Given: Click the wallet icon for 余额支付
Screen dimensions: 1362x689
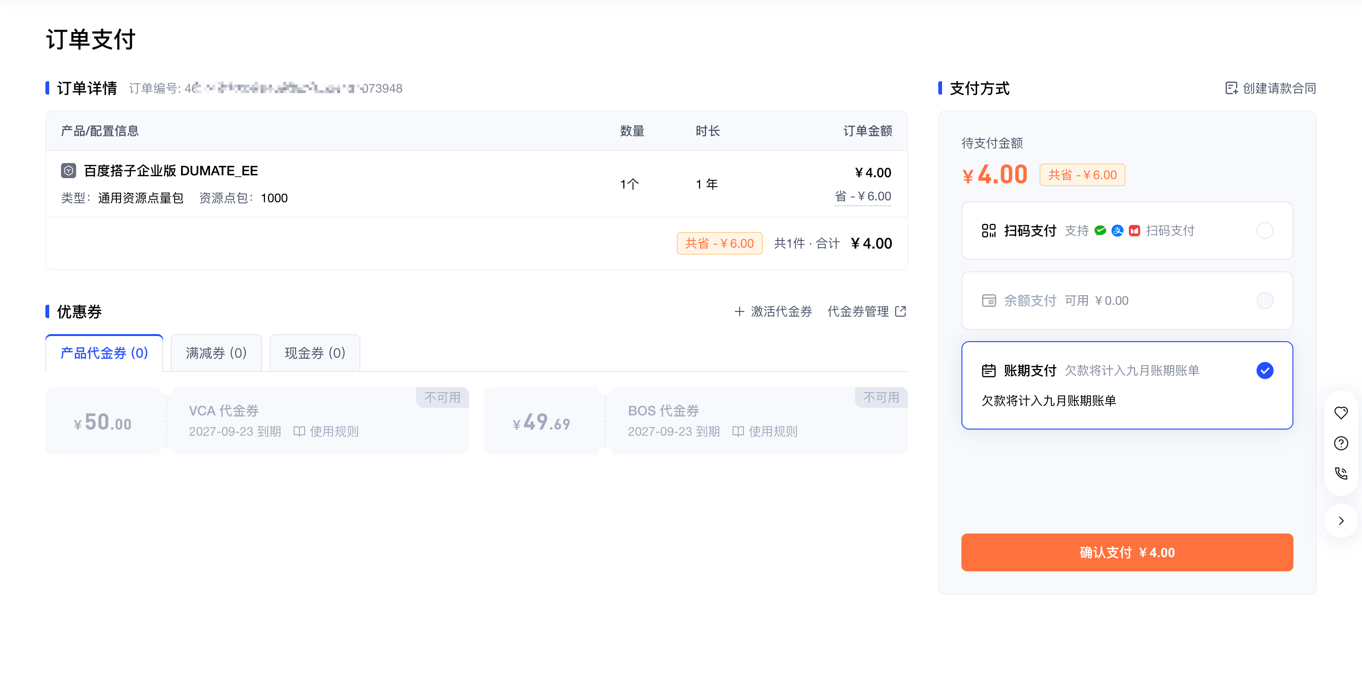Looking at the screenshot, I should [x=988, y=301].
